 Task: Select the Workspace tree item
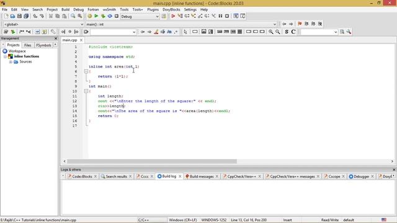point(17,51)
